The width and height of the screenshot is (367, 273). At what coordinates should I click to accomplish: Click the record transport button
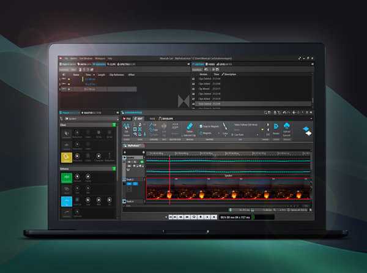[x=213, y=217]
